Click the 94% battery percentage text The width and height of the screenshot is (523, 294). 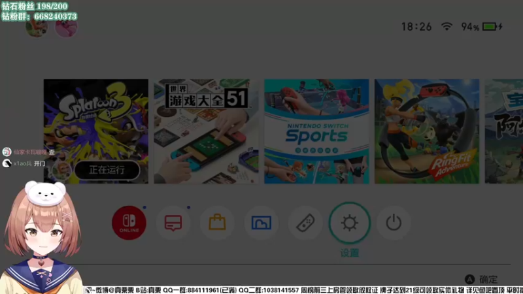[x=470, y=27]
